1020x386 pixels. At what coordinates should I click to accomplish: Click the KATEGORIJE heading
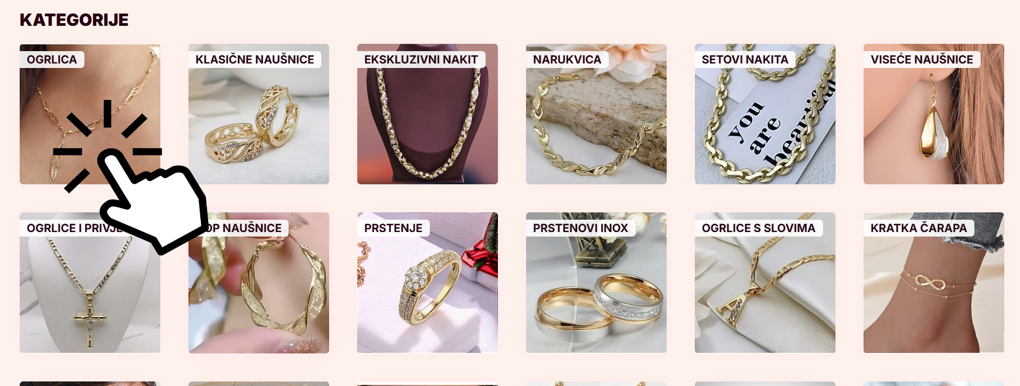(x=74, y=20)
